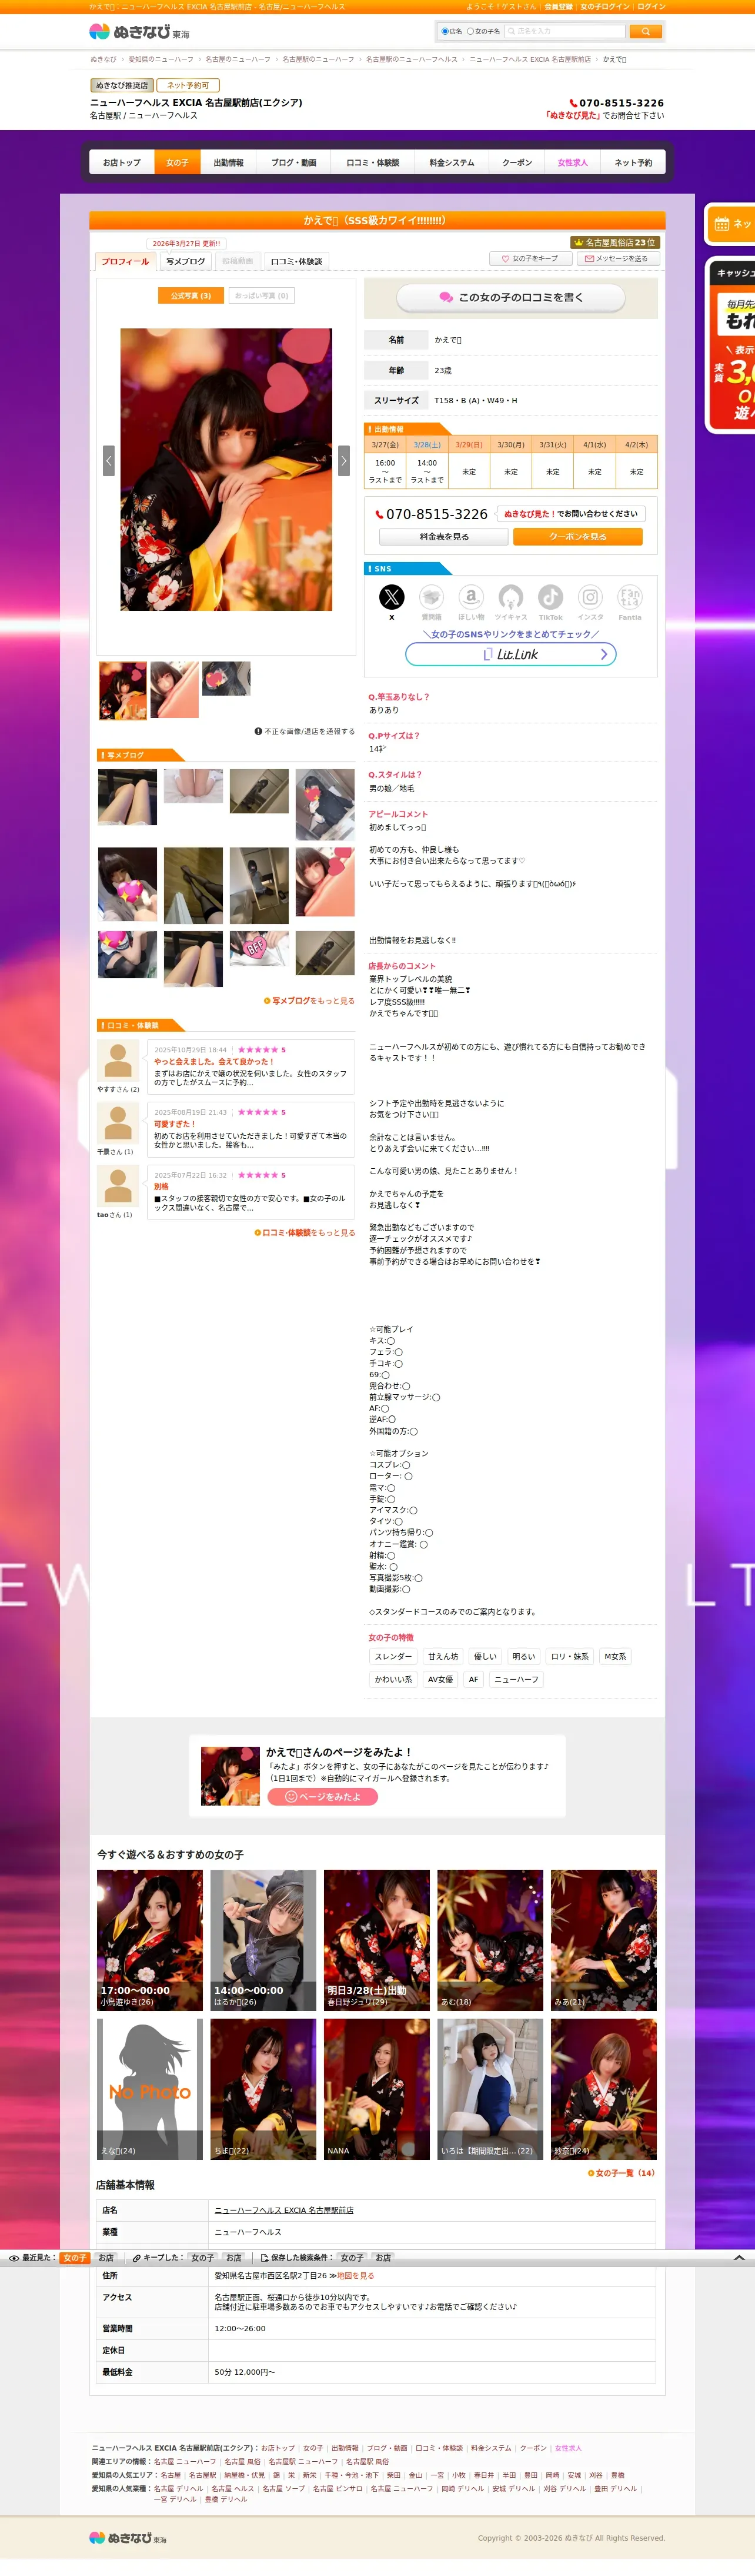The image size is (755, 2576).
Task: Expand the Lit.Link arrow button
Action: click(603, 654)
